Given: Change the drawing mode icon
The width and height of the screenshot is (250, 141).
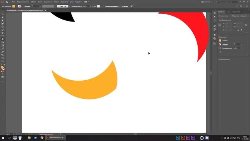Looking at the screenshot, I should 3,74.
